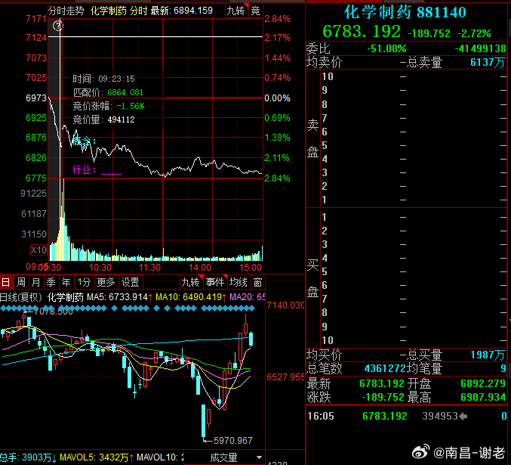Click the 6527.955 K-line axis value
Image resolution: width=511 pixels, height=465 pixels.
(x=285, y=377)
